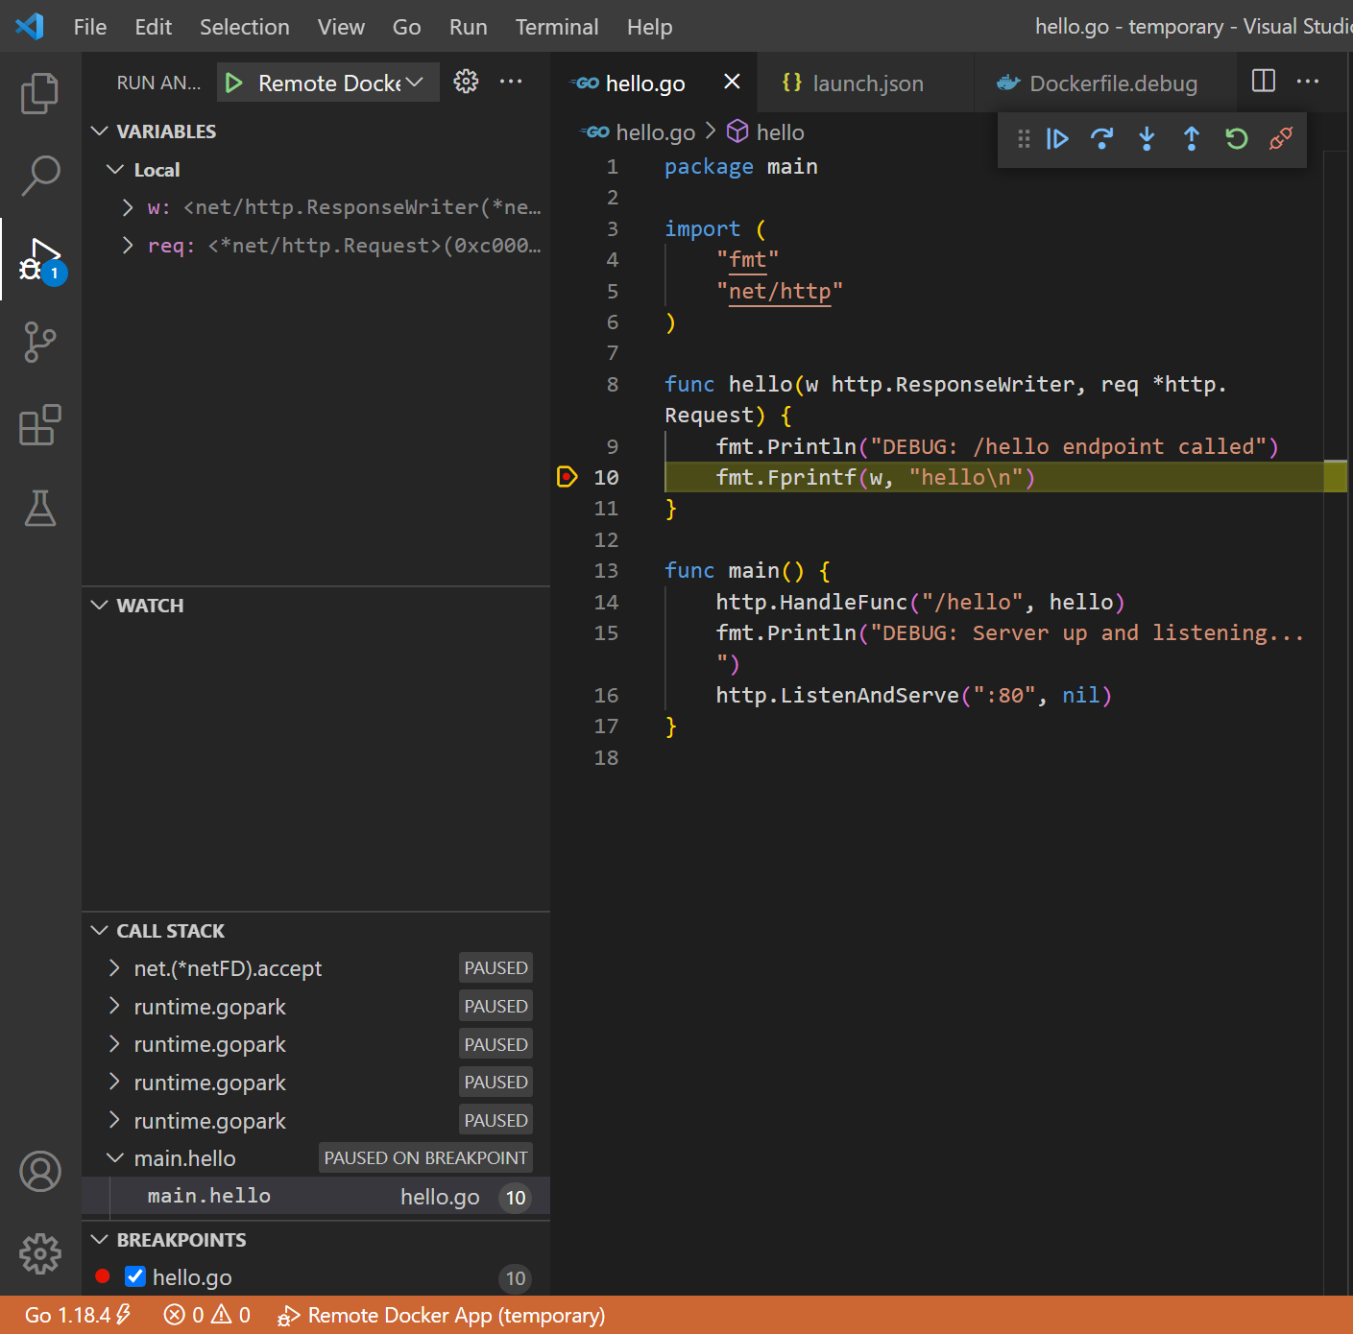Toggle the hello.go breakpoint checkbox
This screenshot has width=1353, height=1334.
(135, 1276)
